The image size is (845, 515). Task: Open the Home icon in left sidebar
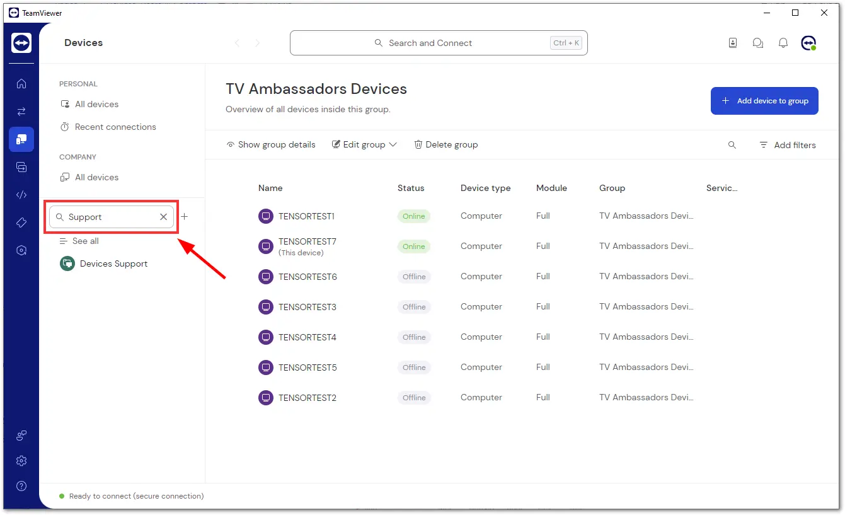[x=21, y=83]
